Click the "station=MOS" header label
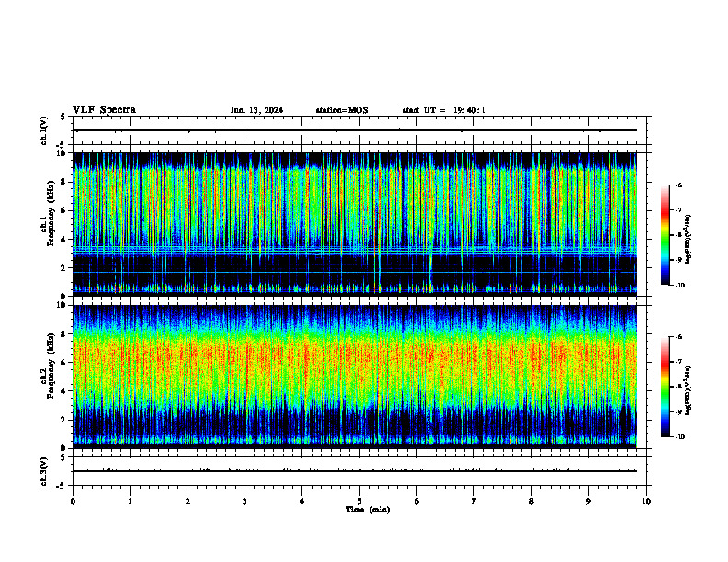The width and height of the screenshot is (728, 562). [342, 110]
